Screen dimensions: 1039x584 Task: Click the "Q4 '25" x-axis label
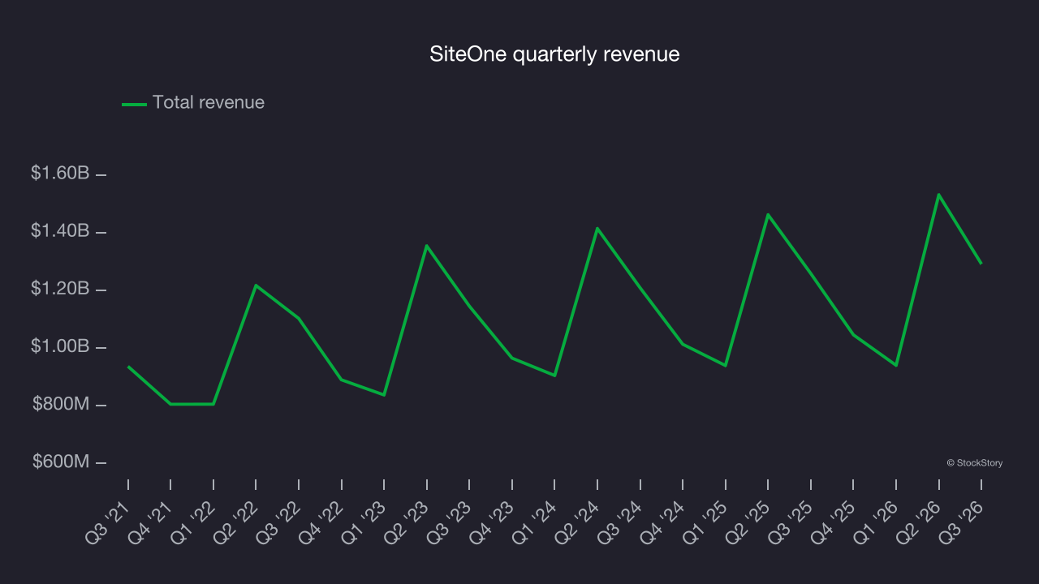click(x=833, y=522)
